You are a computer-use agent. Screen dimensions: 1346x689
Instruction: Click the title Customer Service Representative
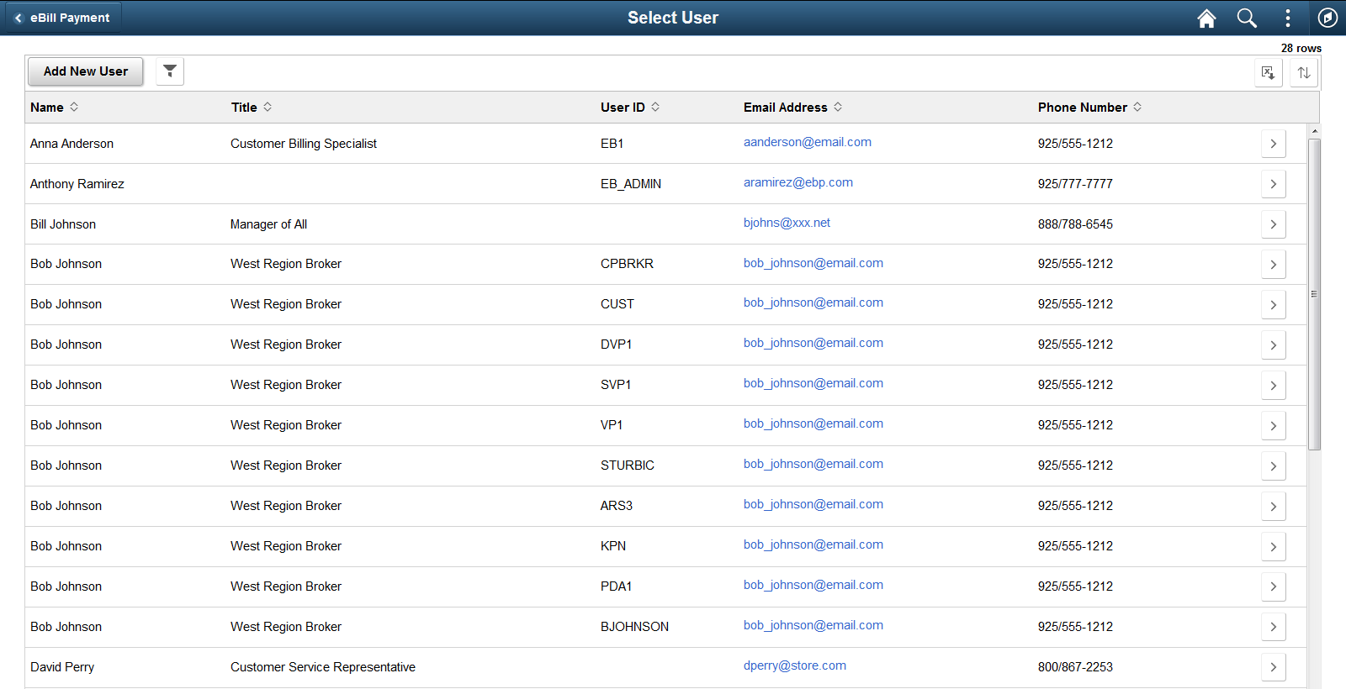coord(323,667)
